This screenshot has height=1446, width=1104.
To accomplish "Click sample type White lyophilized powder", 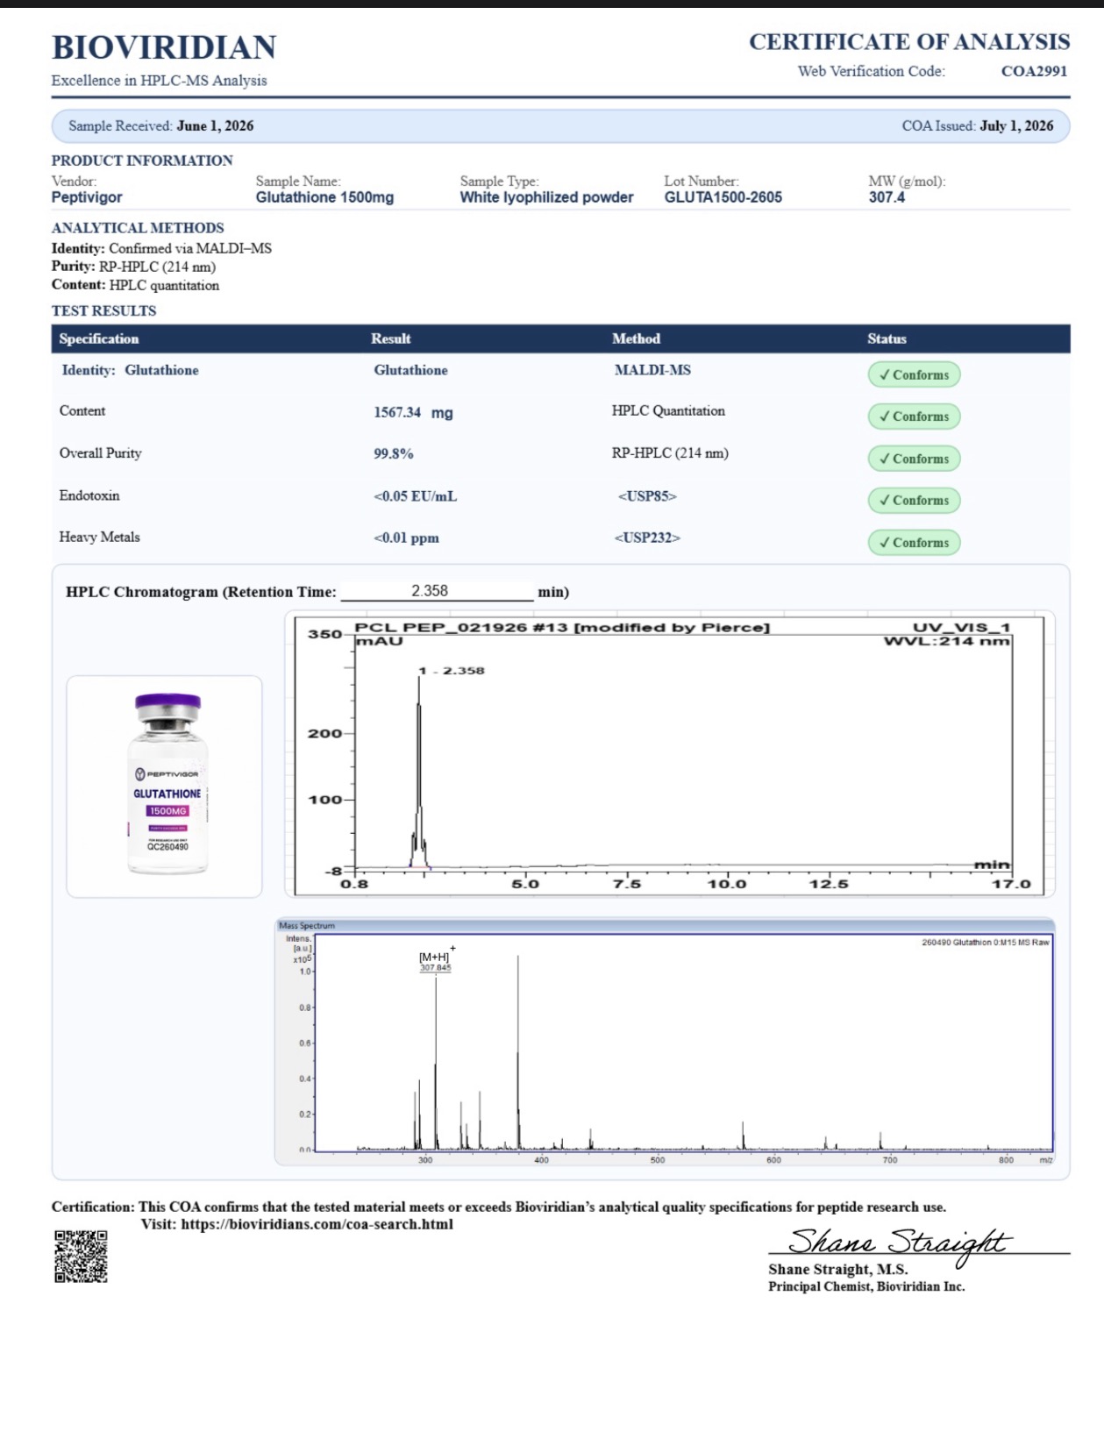I will coord(546,197).
